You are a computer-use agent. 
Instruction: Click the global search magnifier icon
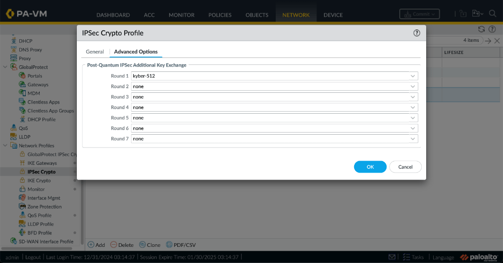(494, 13)
